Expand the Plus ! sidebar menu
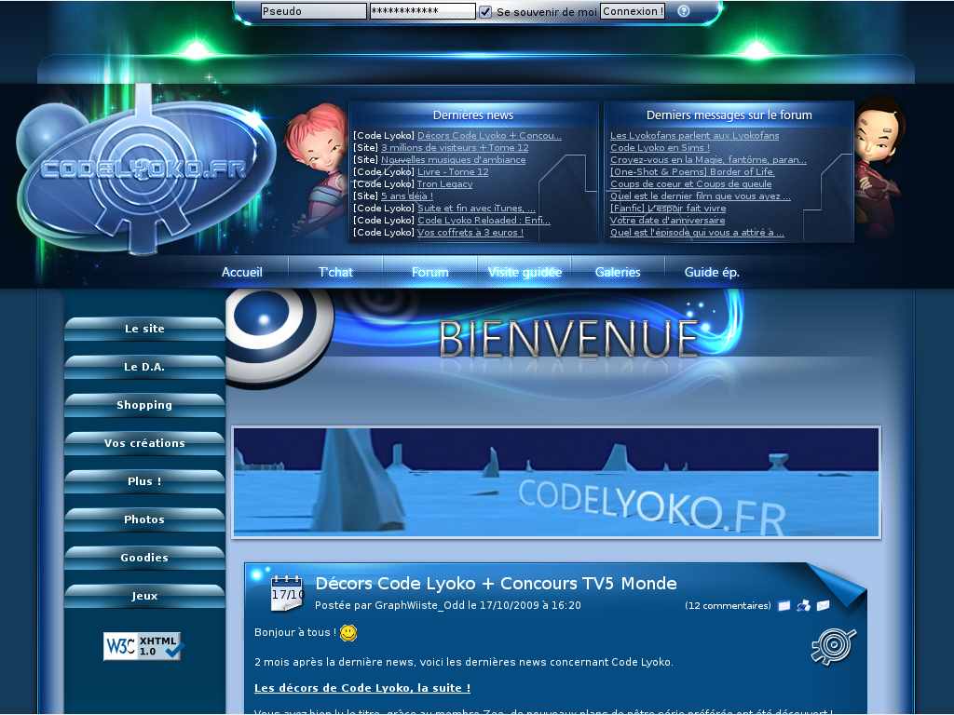The image size is (954, 715). [144, 481]
